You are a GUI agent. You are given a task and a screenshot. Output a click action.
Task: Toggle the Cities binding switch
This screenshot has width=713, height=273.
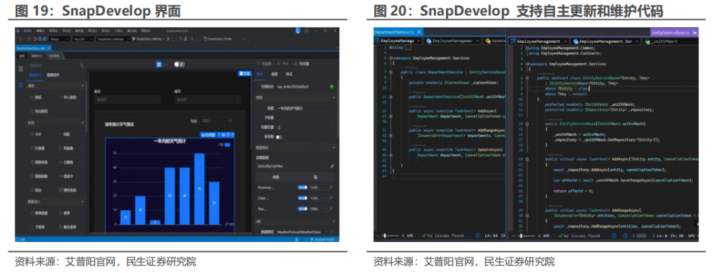click(303, 198)
